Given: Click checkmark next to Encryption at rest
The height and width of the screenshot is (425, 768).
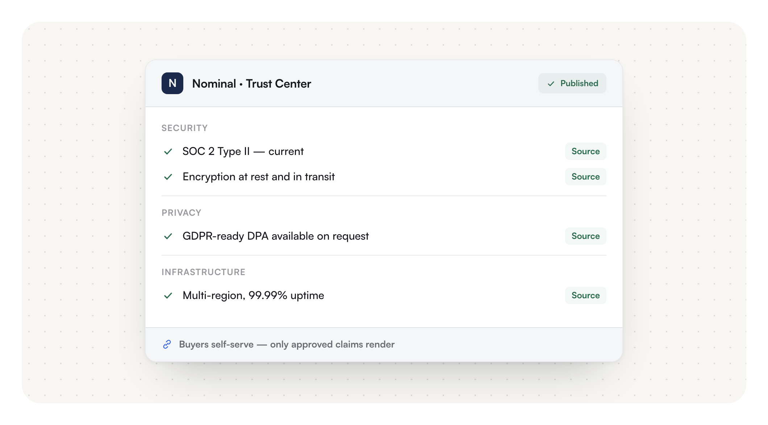Looking at the screenshot, I should 168,177.
